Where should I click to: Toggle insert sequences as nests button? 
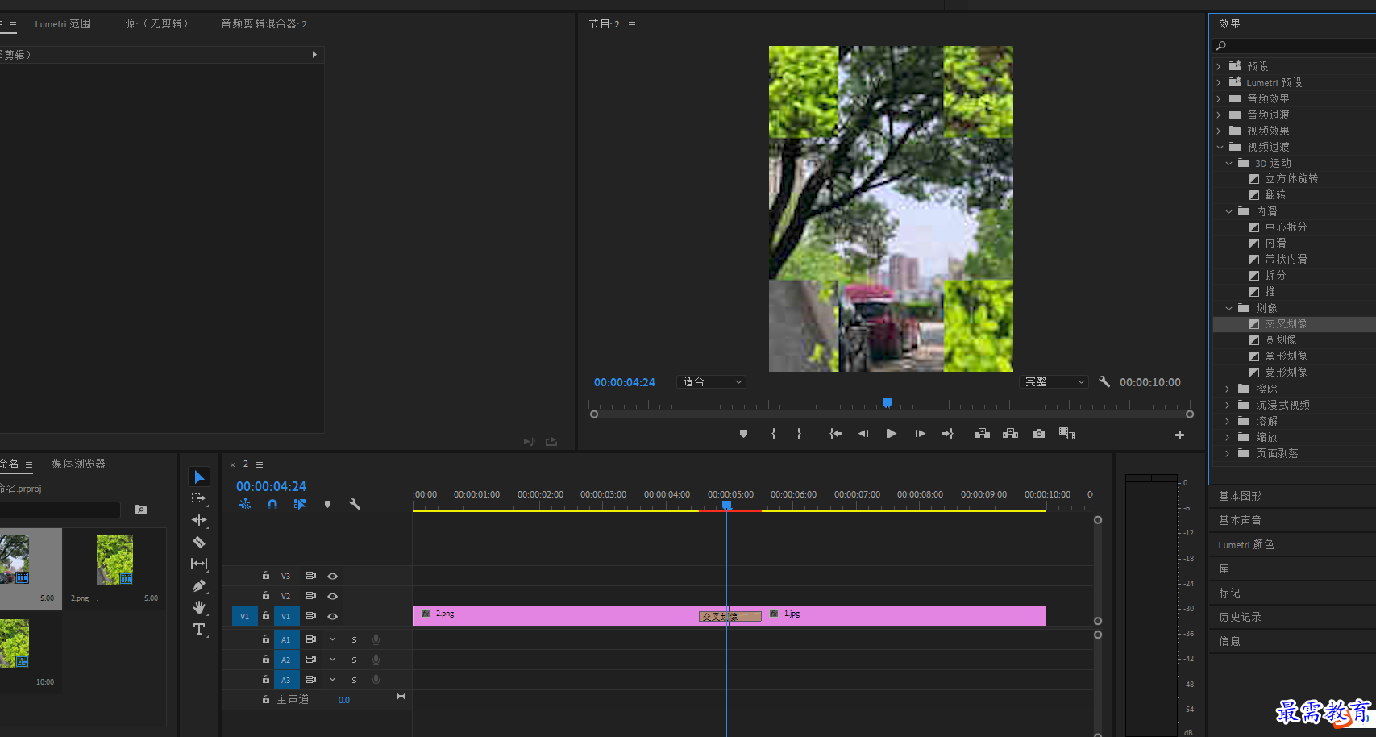click(x=245, y=504)
